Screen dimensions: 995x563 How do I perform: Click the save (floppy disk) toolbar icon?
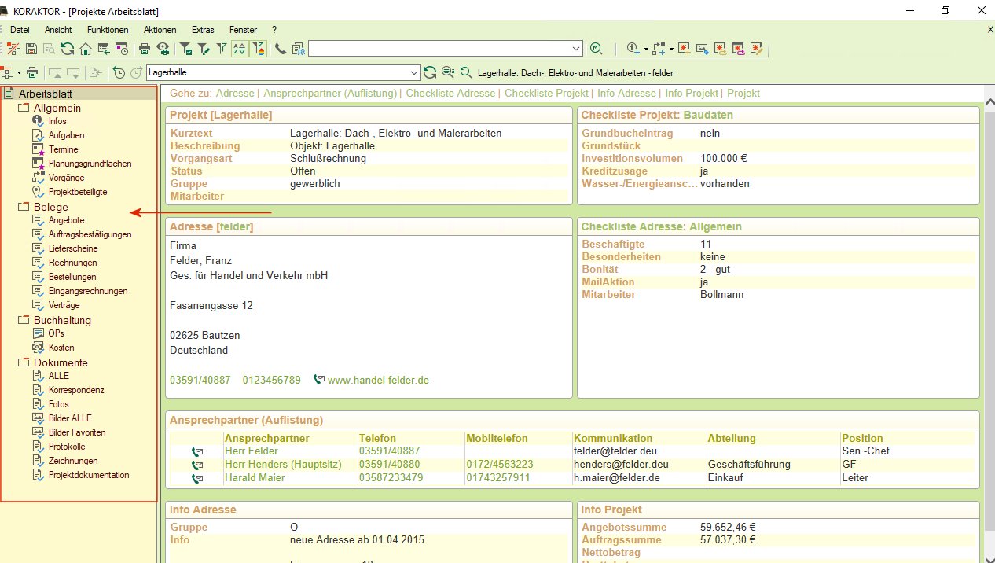[x=31, y=49]
